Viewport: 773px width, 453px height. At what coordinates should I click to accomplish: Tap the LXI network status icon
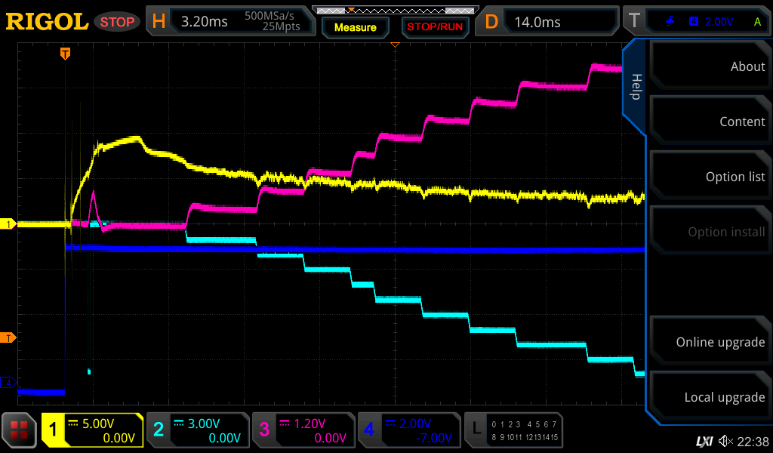[x=704, y=441]
